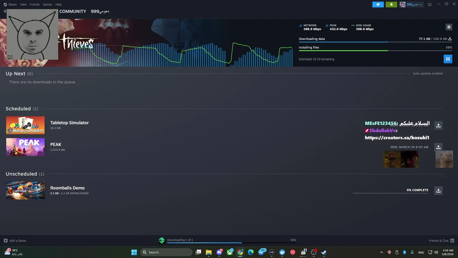This screenshot has width=458, height=258.
Task: Click in the taskbar Search box
Action: [x=166, y=252]
